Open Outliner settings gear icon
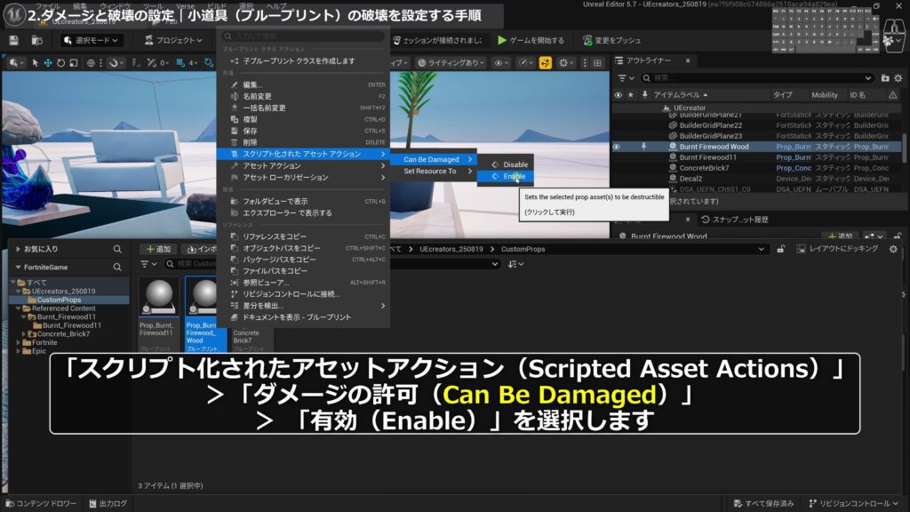The width and height of the screenshot is (910, 512). pyautogui.click(x=898, y=78)
